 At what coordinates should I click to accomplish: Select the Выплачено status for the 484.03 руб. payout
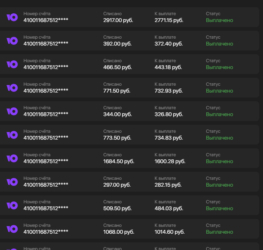tap(219, 208)
